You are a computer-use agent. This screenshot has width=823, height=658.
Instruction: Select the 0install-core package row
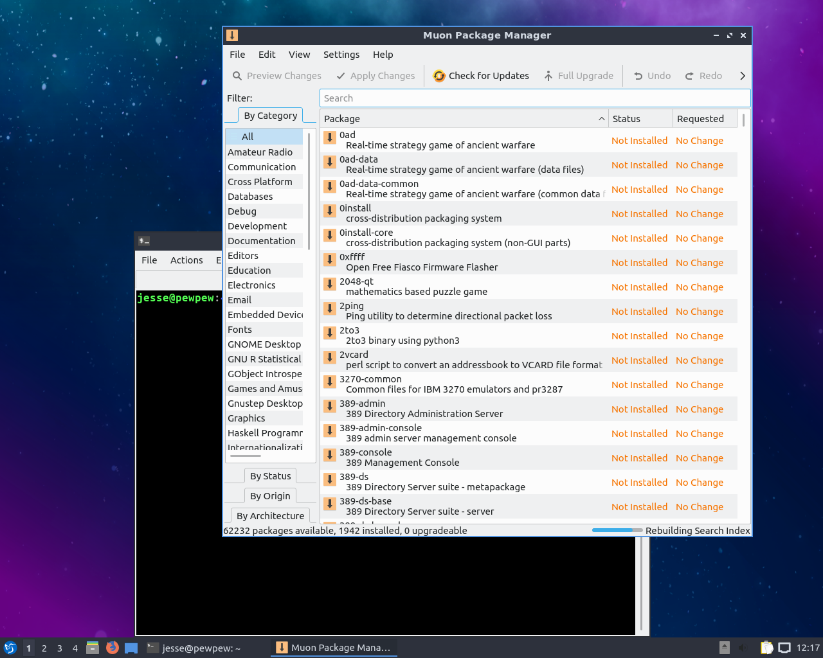[x=529, y=238]
